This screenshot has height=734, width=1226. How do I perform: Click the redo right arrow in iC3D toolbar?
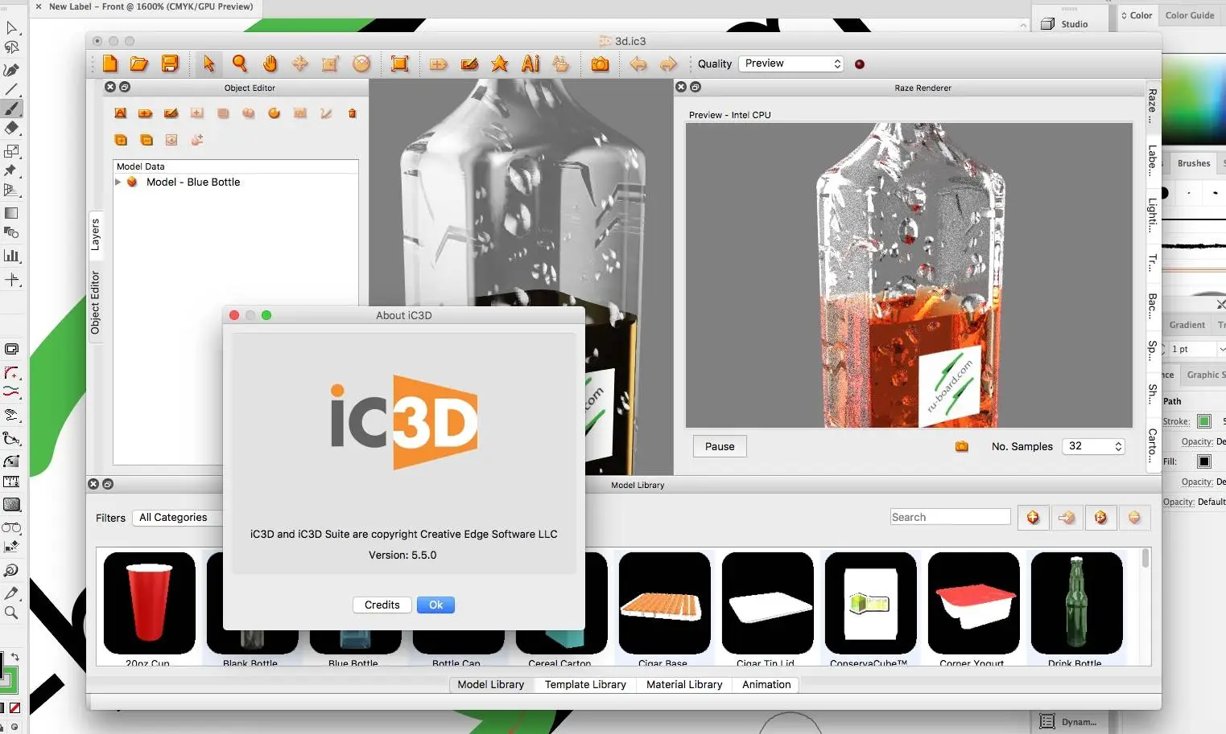pos(668,64)
